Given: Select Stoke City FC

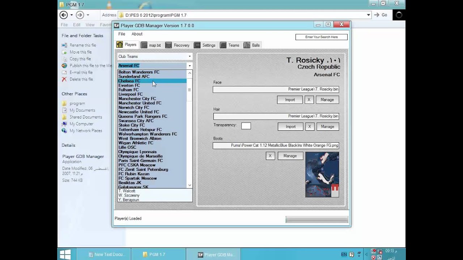Looking at the screenshot, I should pos(152,125).
